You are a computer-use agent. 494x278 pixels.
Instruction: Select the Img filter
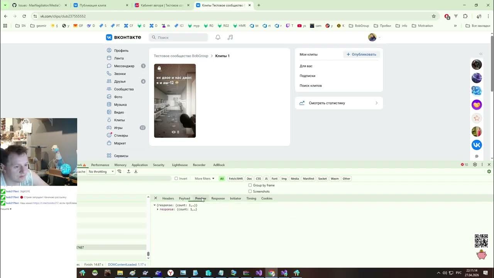pyautogui.click(x=284, y=179)
